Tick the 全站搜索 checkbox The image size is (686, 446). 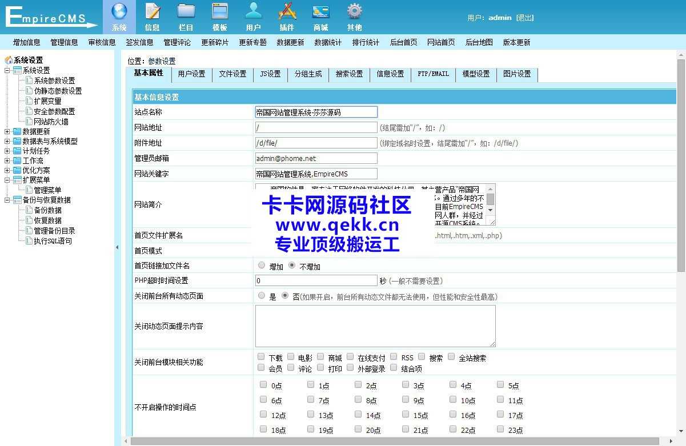[x=451, y=356]
